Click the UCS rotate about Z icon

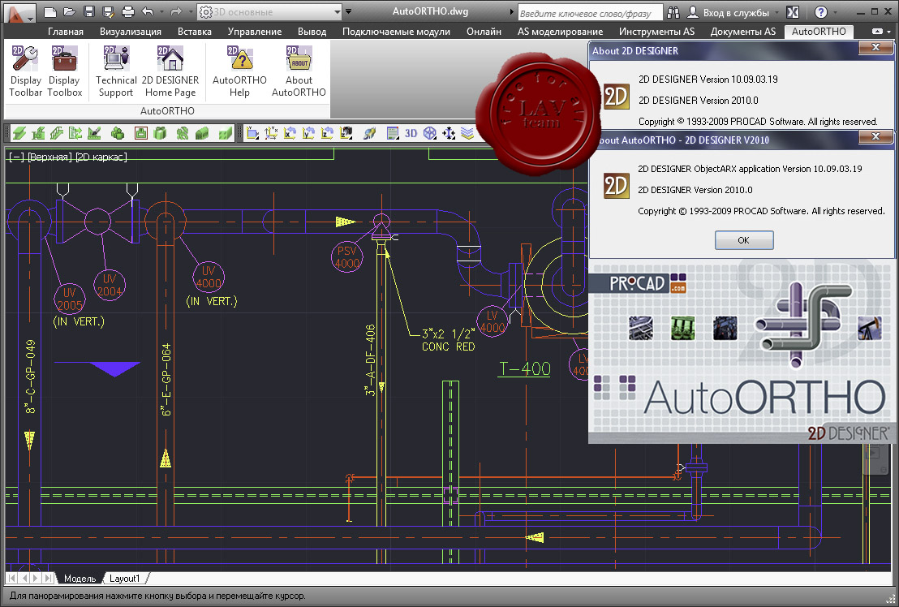click(x=327, y=134)
